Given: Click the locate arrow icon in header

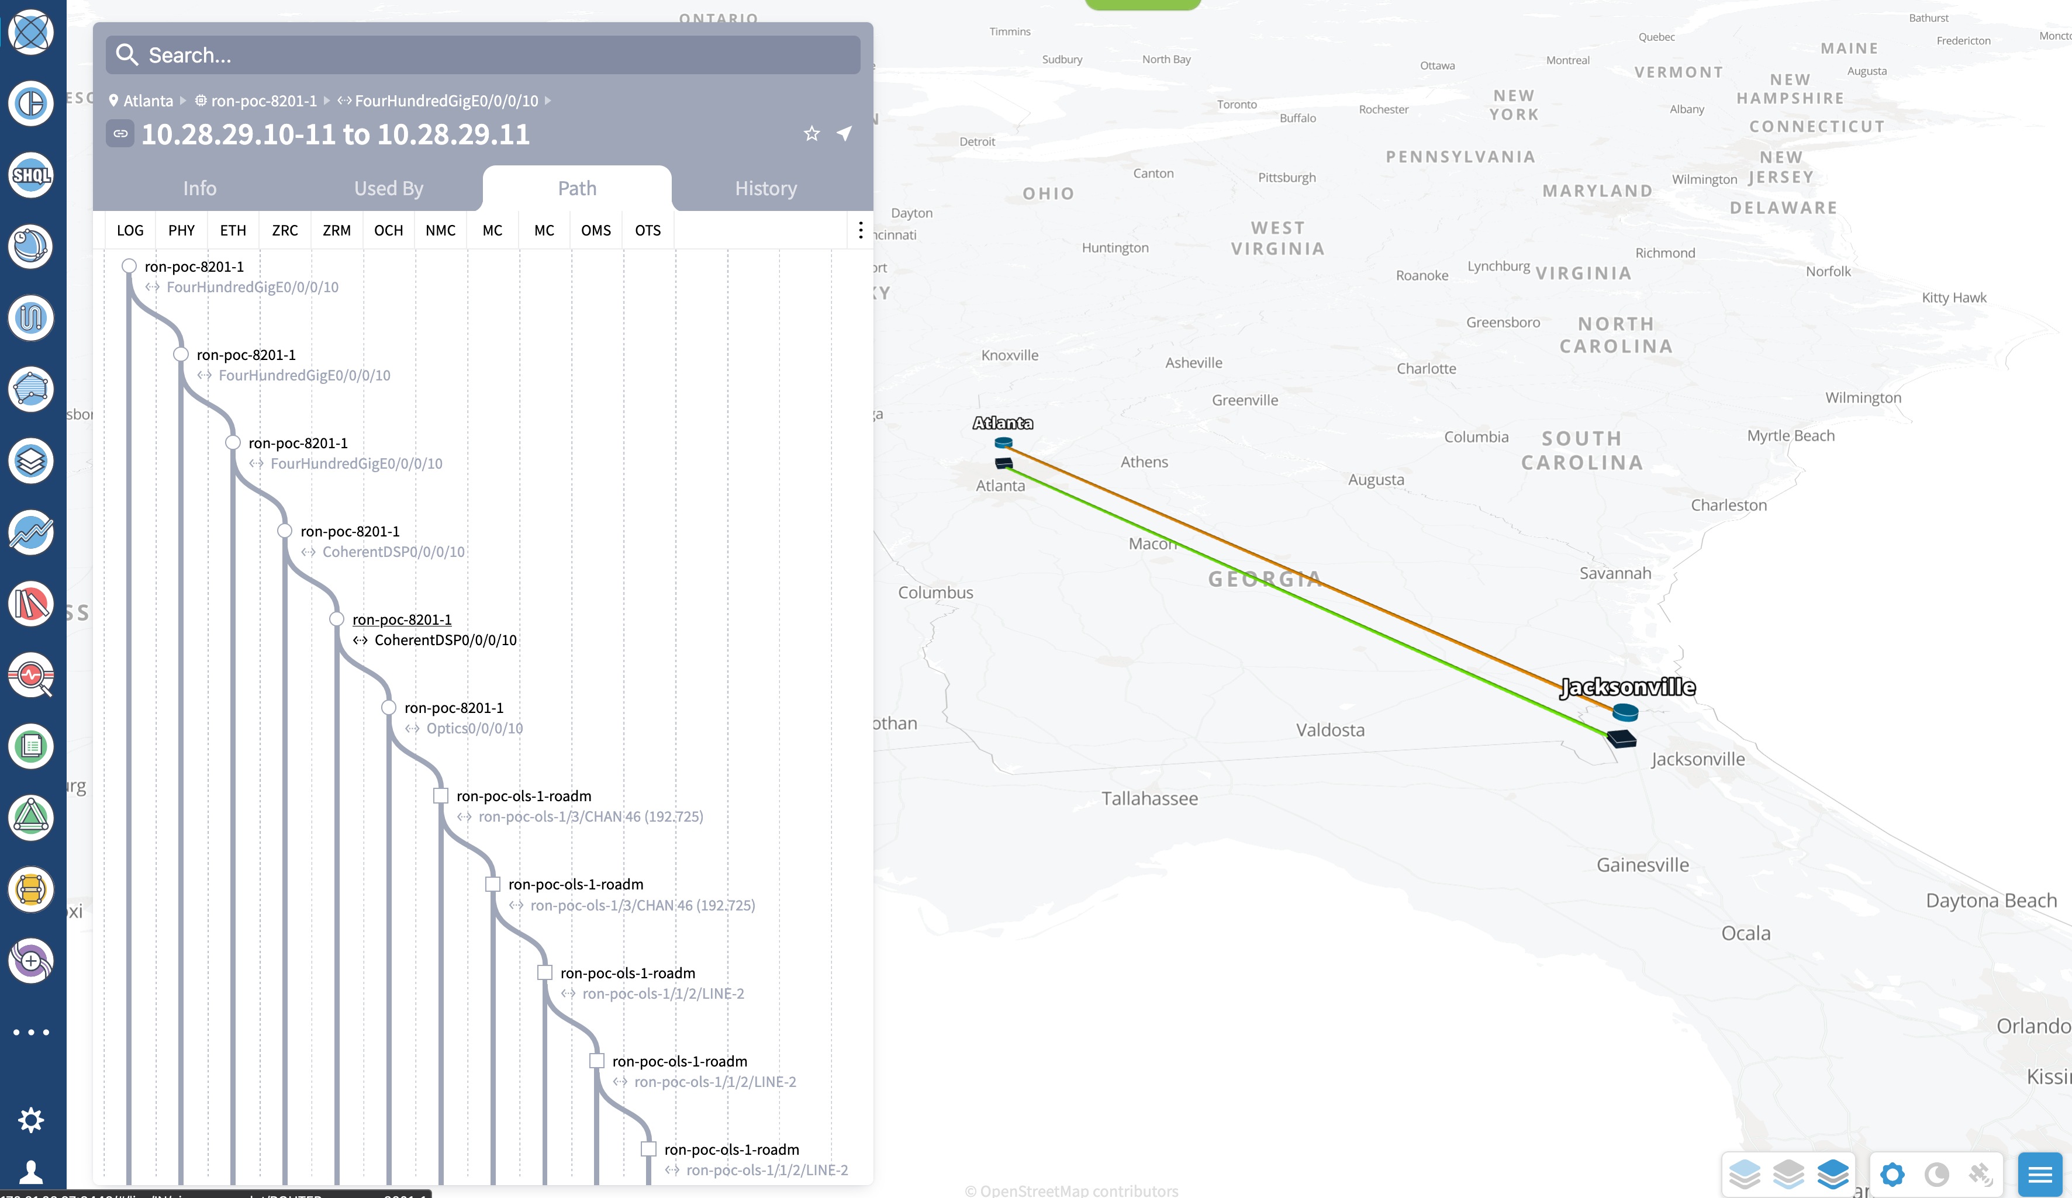Looking at the screenshot, I should coord(844,133).
